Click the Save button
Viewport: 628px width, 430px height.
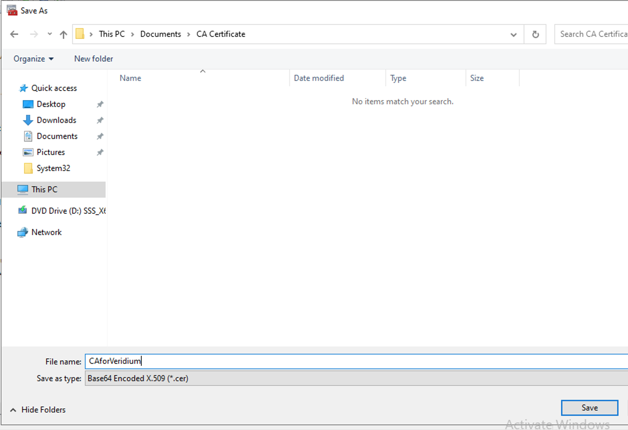(x=589, y=408)
